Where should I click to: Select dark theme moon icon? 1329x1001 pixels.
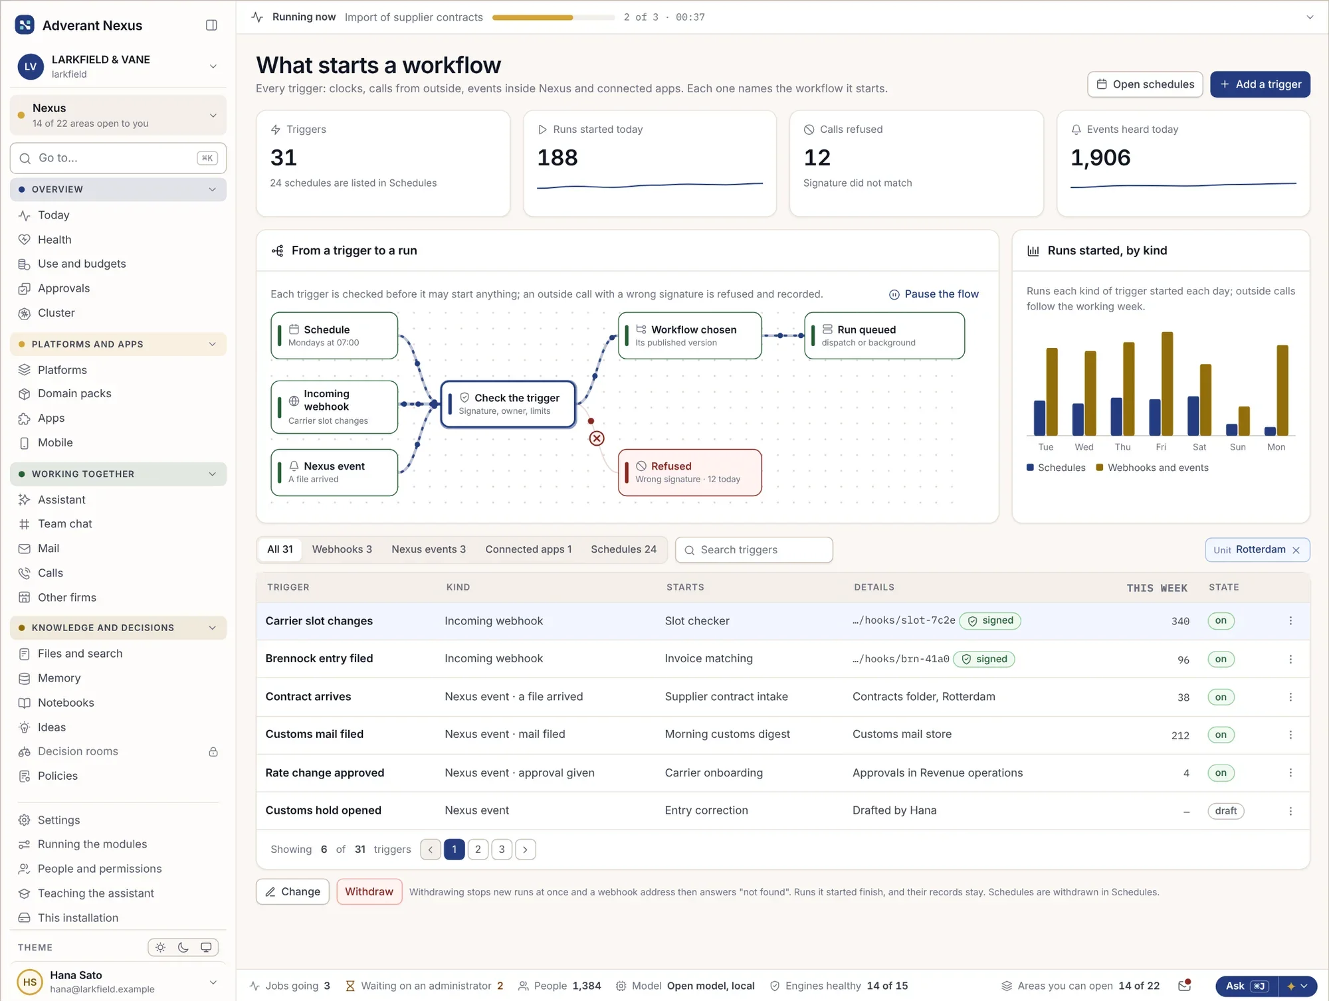click(x=183, y=947)
